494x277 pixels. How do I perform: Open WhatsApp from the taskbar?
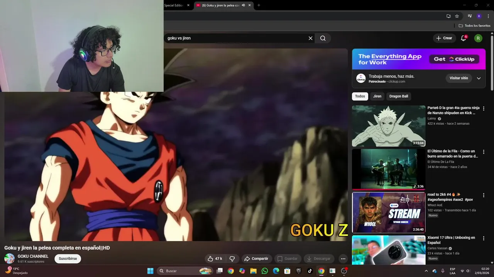[x=264, y=271]
